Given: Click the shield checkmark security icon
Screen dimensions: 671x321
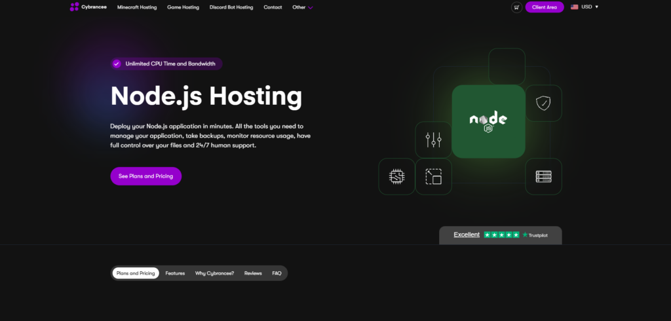Looking at the screenshot, I should [x=543, y=103].
